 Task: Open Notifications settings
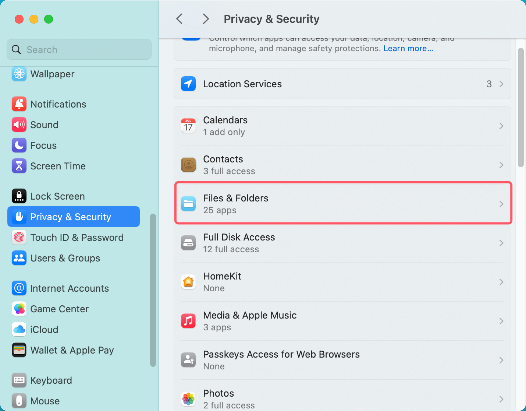(x=58, y=104)
